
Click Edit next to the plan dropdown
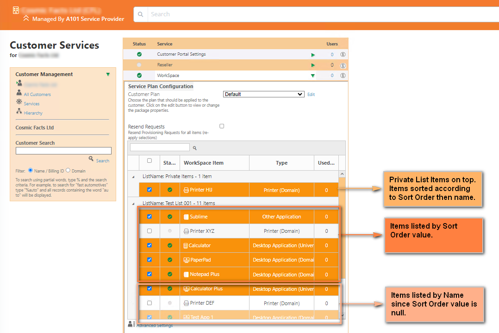click(311, 95)
